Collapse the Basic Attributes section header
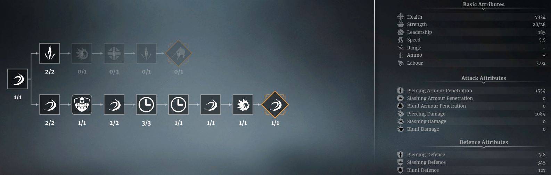Viewport: 551px width, 175px height. click(484, 4)
